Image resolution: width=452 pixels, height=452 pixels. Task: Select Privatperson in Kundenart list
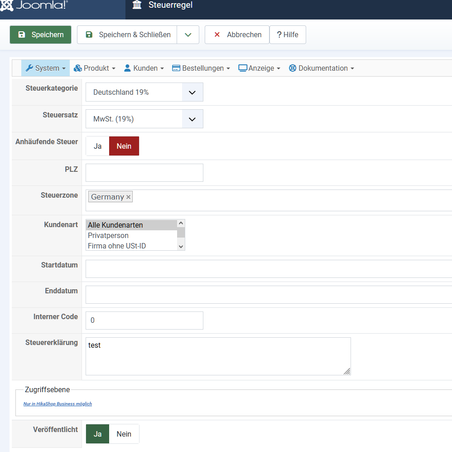[108, 235]
